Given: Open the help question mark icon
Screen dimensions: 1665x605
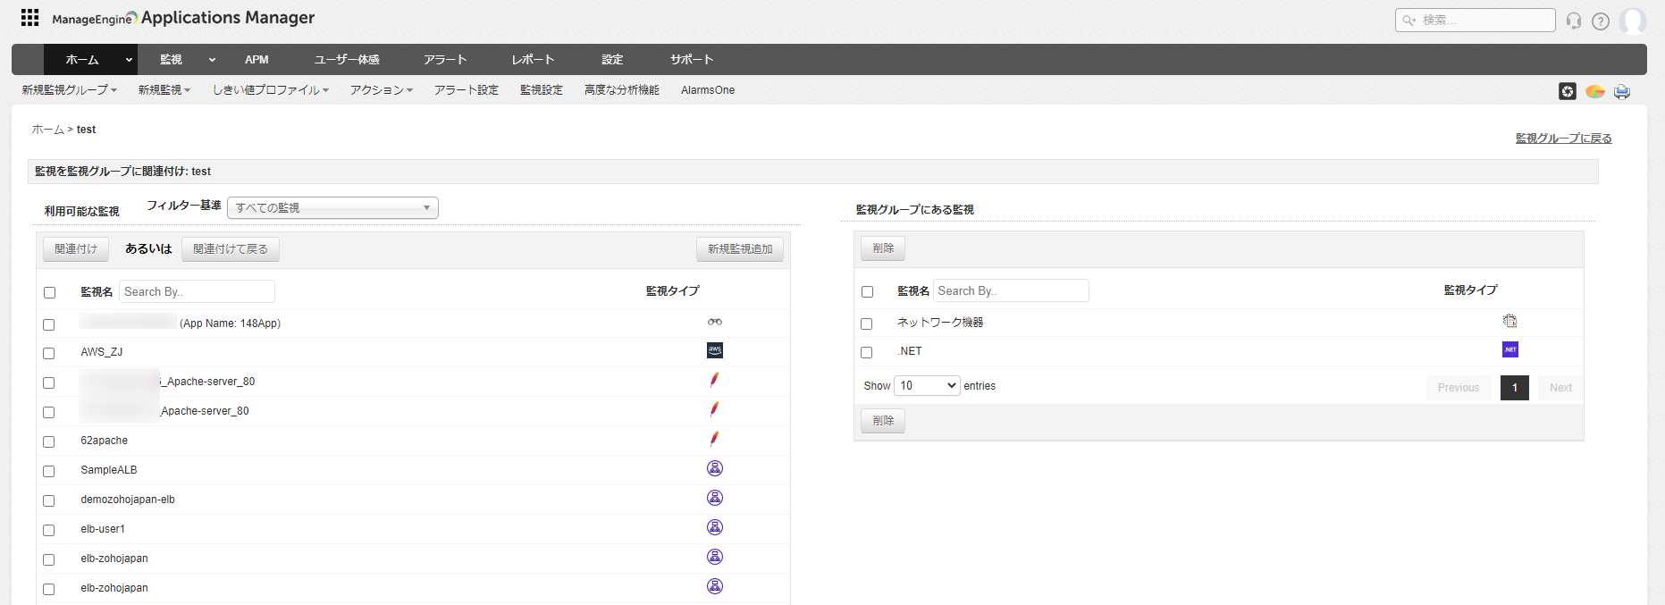Looking at the screenshot, I should point(1601,21).
